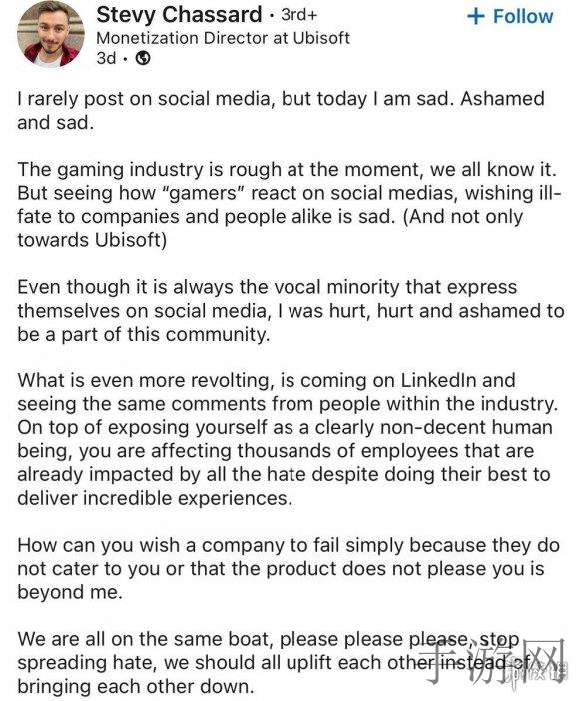The width and height of the screenshot is (583, 701).
Task: Click the 3d post timestamp
Action: (106, 58)
